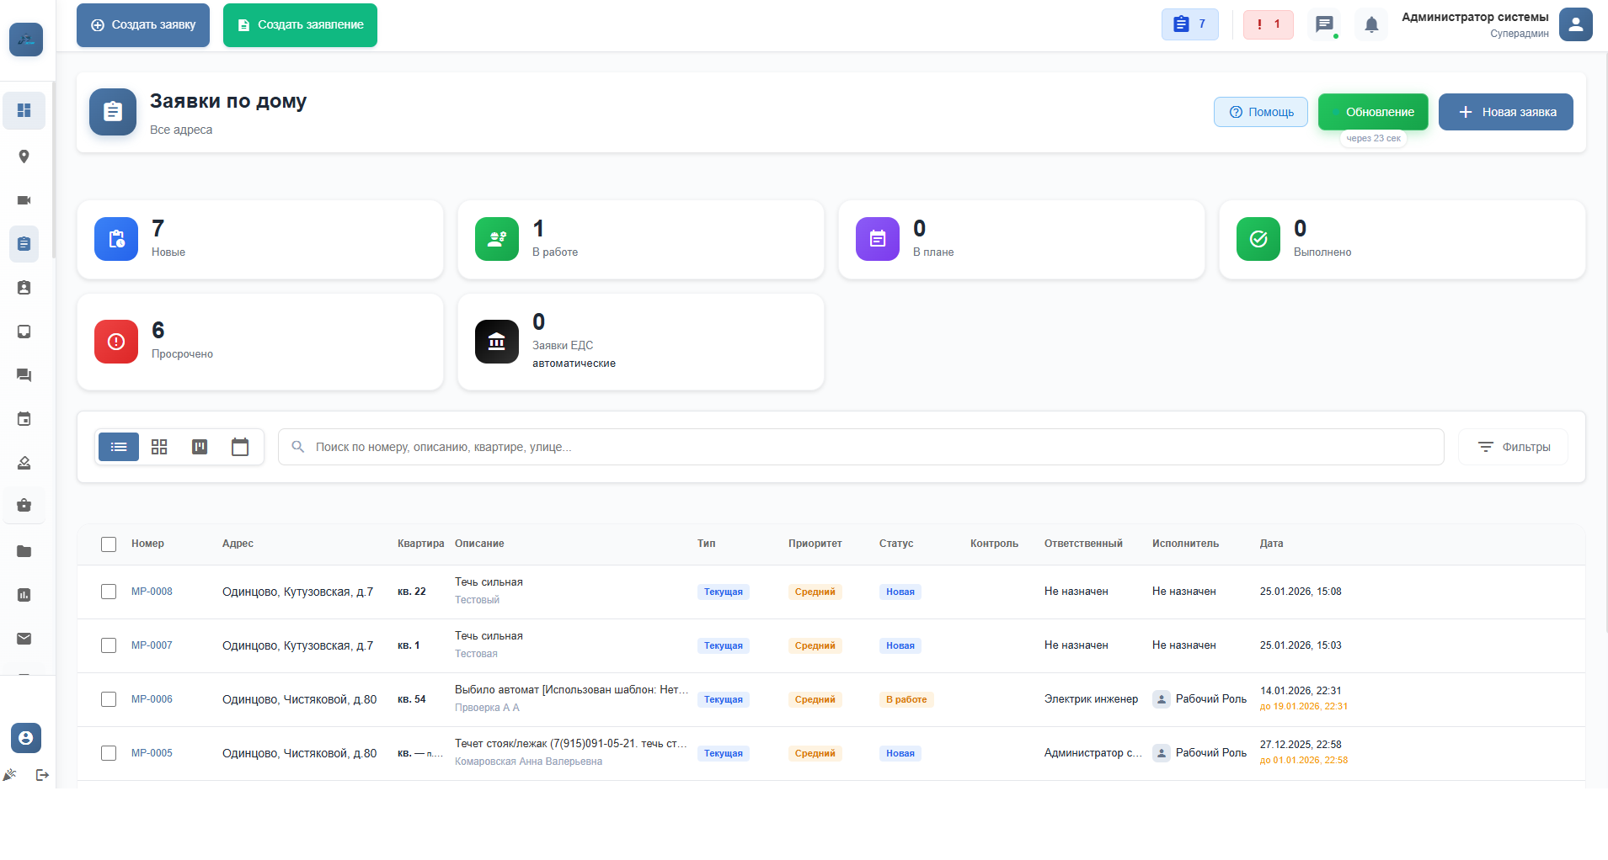This screenshot has height=860, width=1608.
Task: Toggle the select-all checkbox in table header
Action: pos(109,544)
